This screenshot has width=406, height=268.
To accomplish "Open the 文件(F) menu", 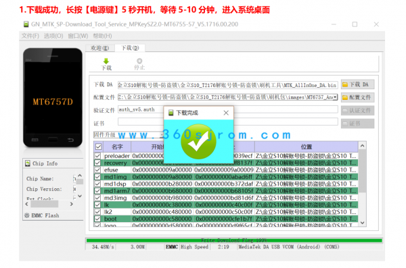I will tap(30, 36).
